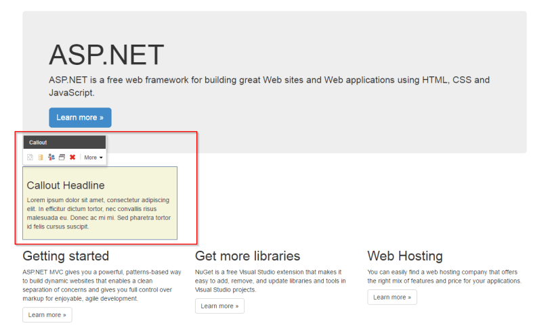Viewport: 548px width, 332px height.
Task: Click the Get more libraries heading
Action: point(247,256)
